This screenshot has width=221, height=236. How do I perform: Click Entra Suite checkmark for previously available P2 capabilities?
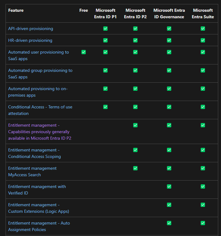203,125
